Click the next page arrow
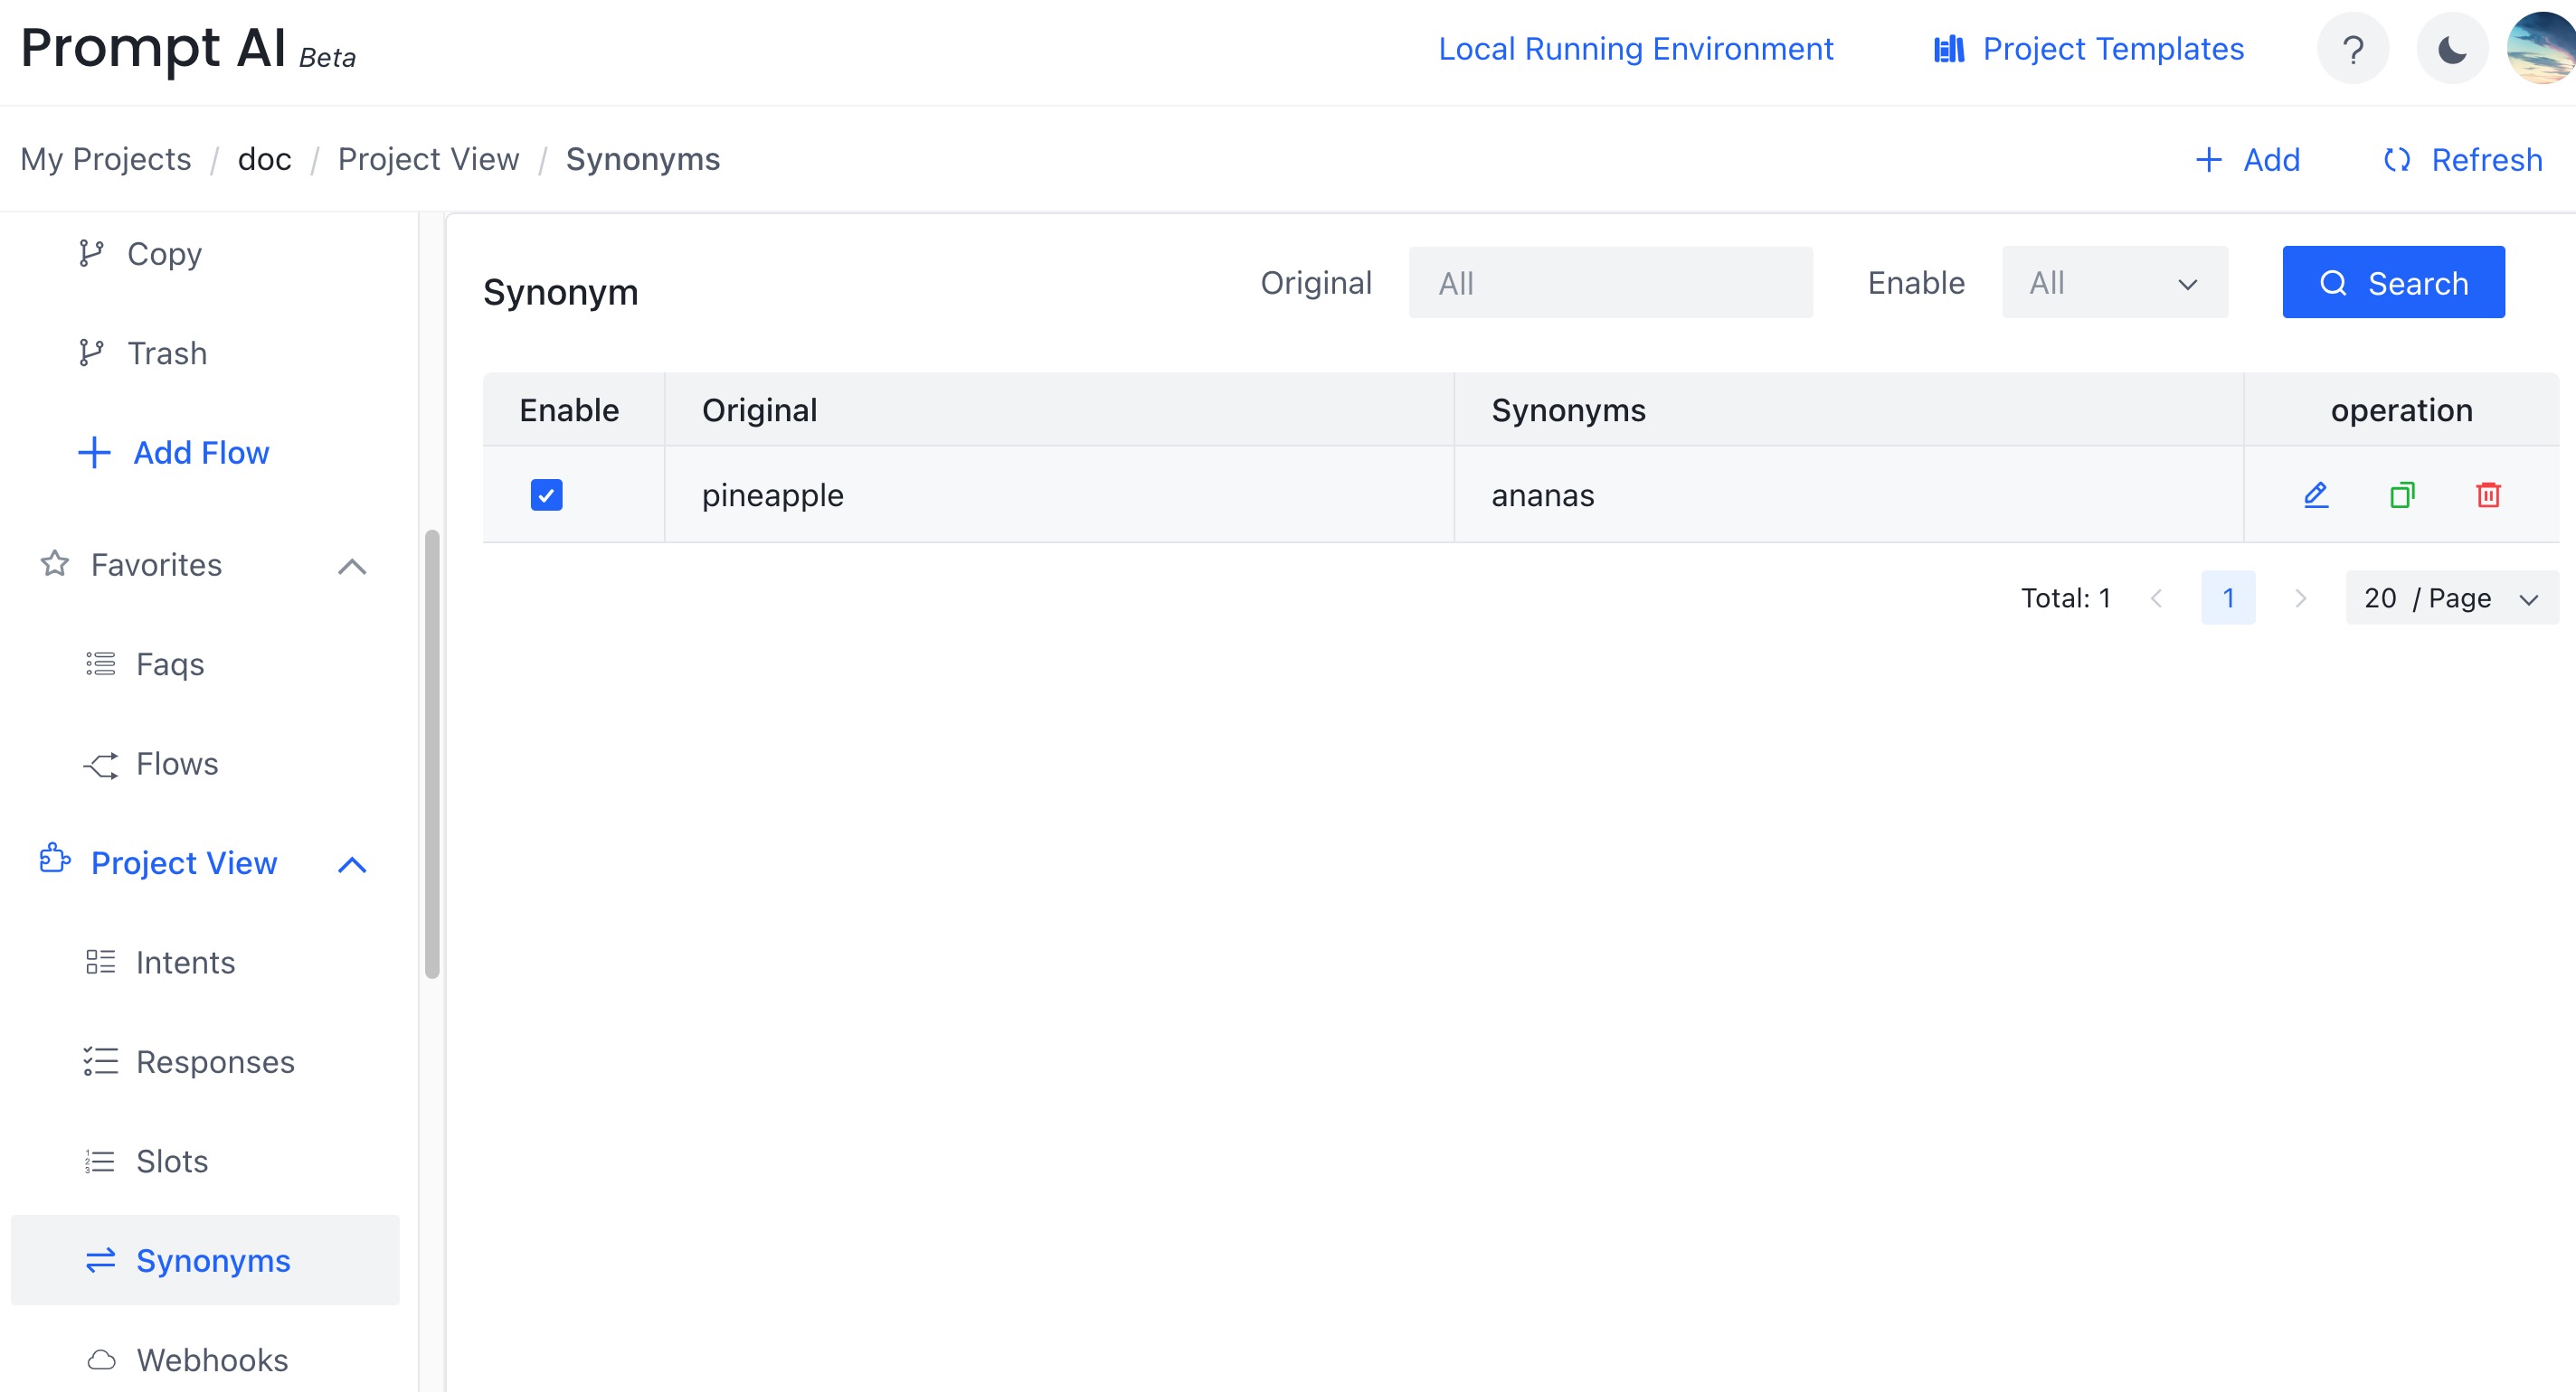The width and height of the screenshot is (2576, 1392). point(2300,597)
